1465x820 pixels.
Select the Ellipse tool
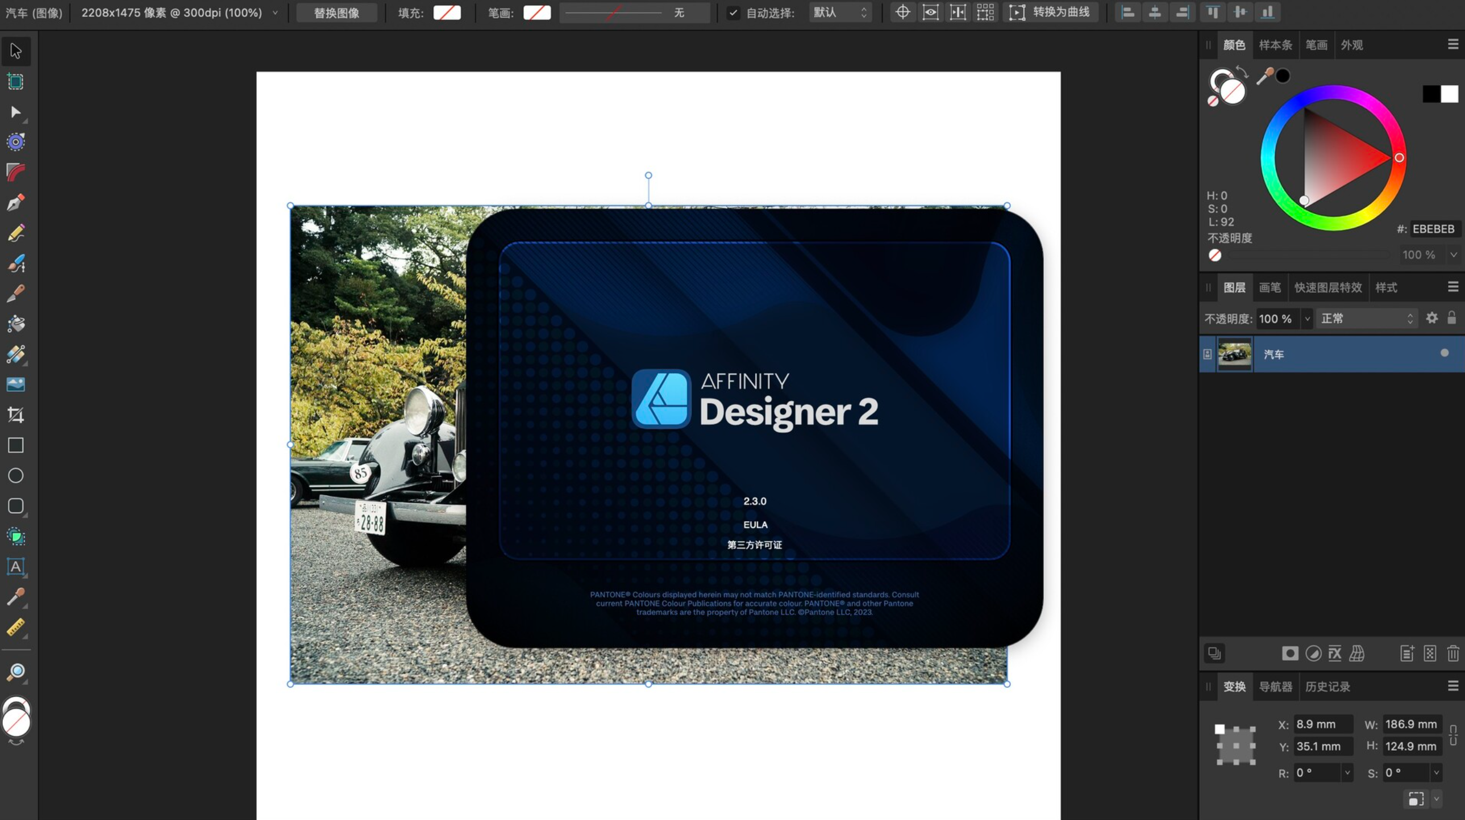[16, 476]
